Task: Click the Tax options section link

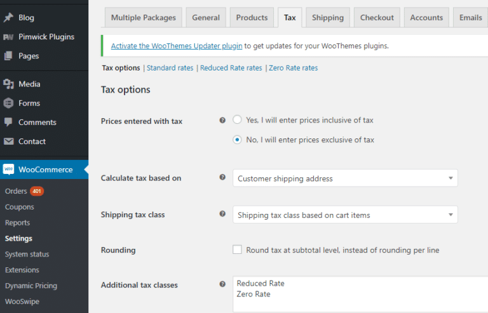Action: [x=121, y=68]
